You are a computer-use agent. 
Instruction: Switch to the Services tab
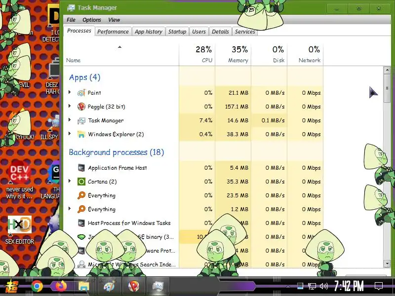click(245, 32)
